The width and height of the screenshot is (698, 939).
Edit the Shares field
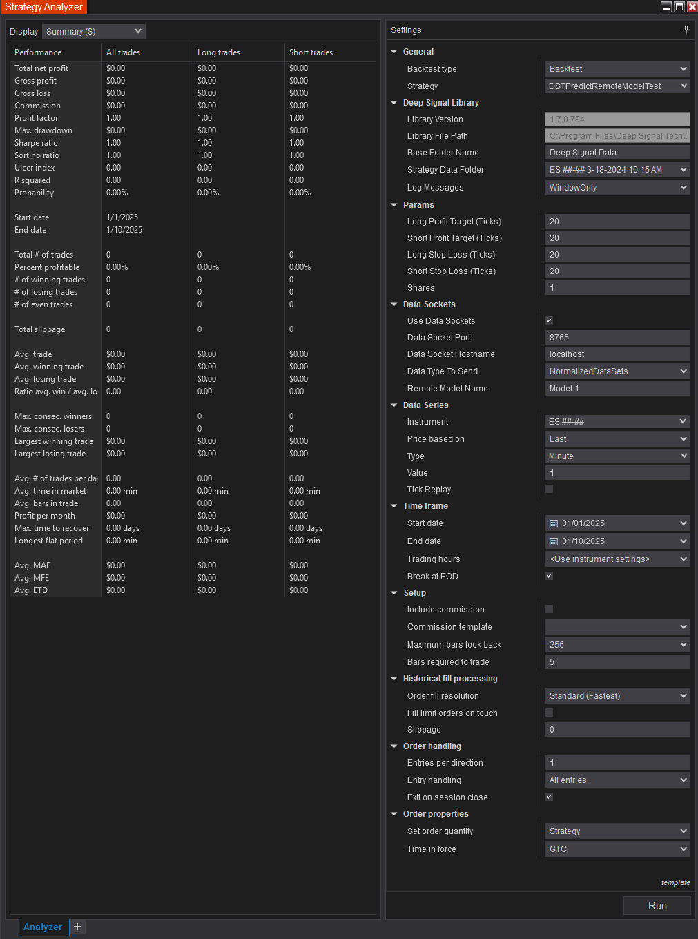coord(617,288)
